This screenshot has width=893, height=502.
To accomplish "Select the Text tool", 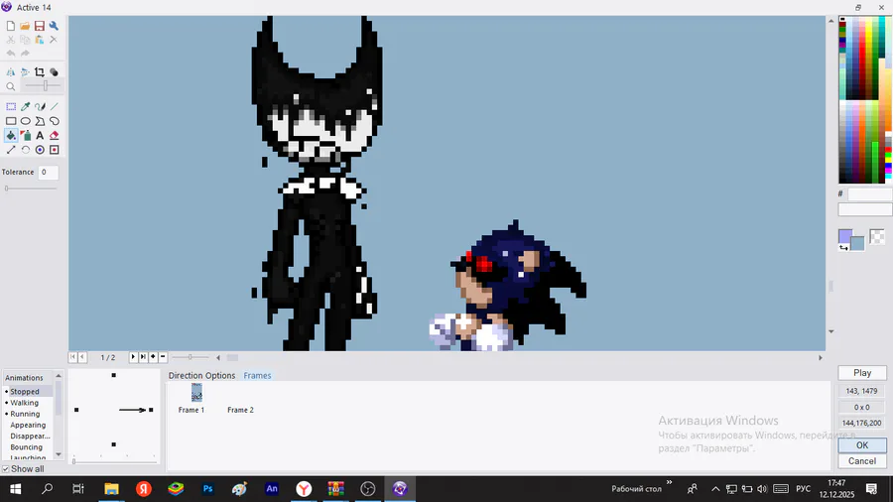I will [40, 136].
